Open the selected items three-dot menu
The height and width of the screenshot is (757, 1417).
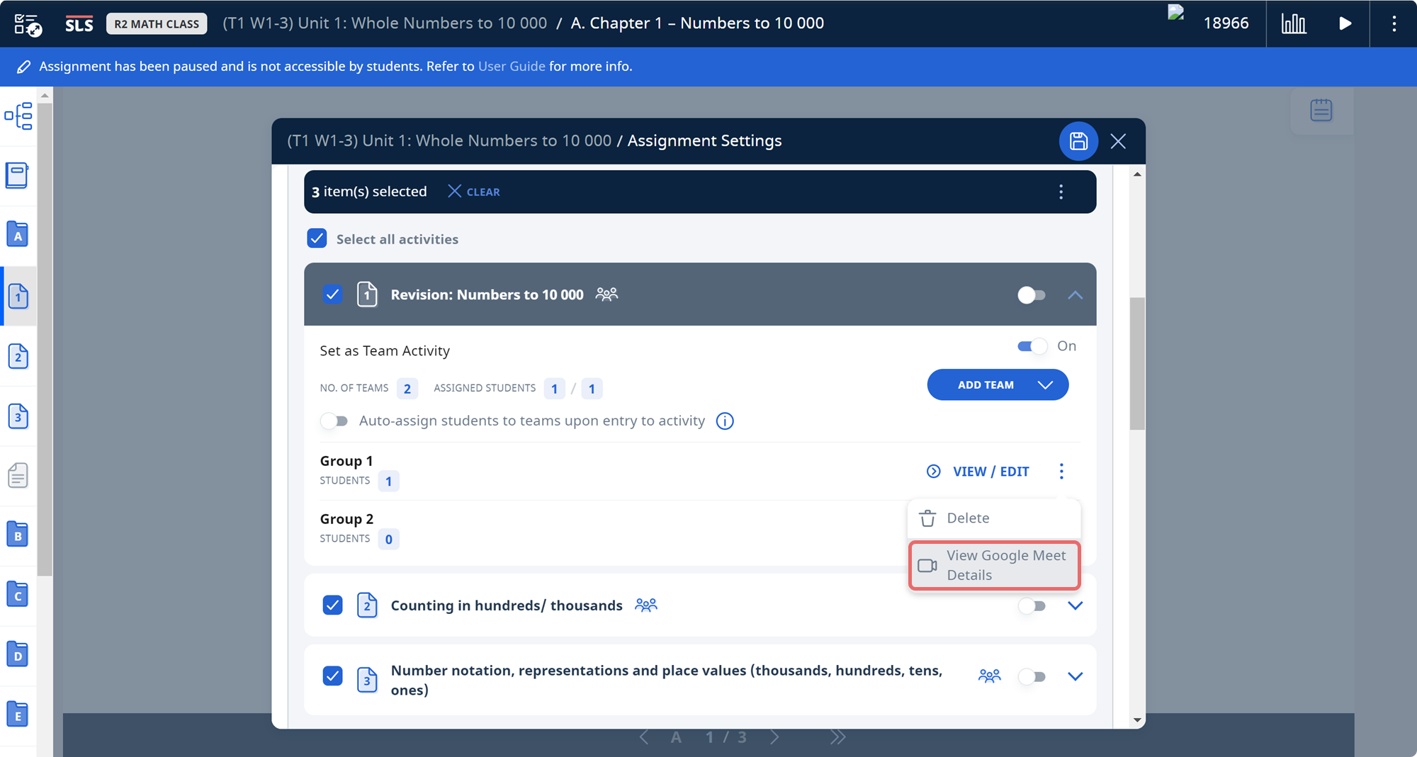tap(1061, 192)
